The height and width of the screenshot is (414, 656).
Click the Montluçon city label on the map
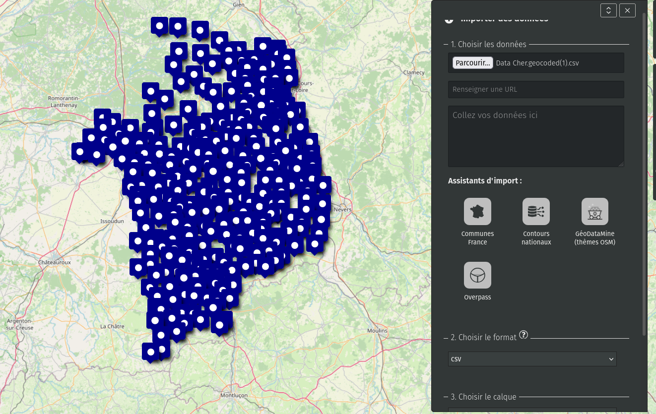[x=233, y=395]
